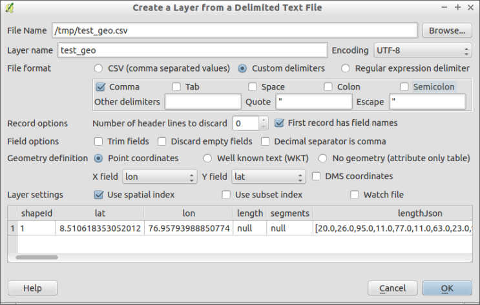Click the Other delimiters input field
The image size is (480, 305).
(x=203, y=102)
